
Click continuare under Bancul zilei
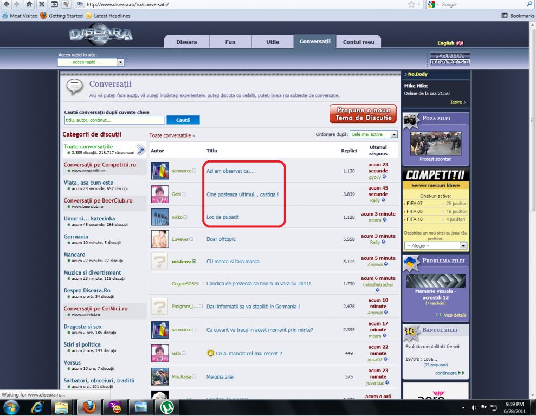pos(446,373)
